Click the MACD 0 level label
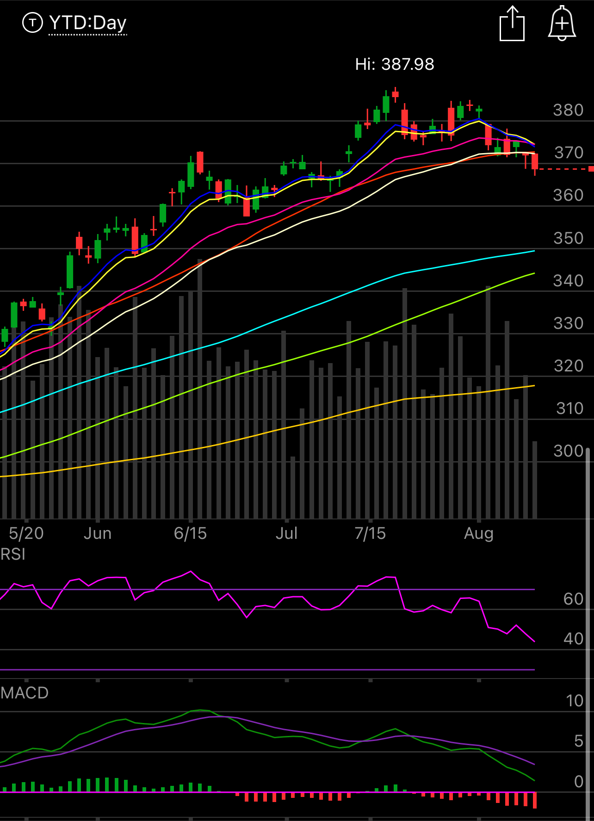This screenshot has height=821, width=594. tap(579, 781)
